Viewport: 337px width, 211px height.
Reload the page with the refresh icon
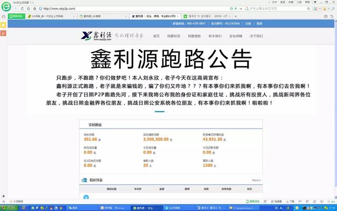22,8
